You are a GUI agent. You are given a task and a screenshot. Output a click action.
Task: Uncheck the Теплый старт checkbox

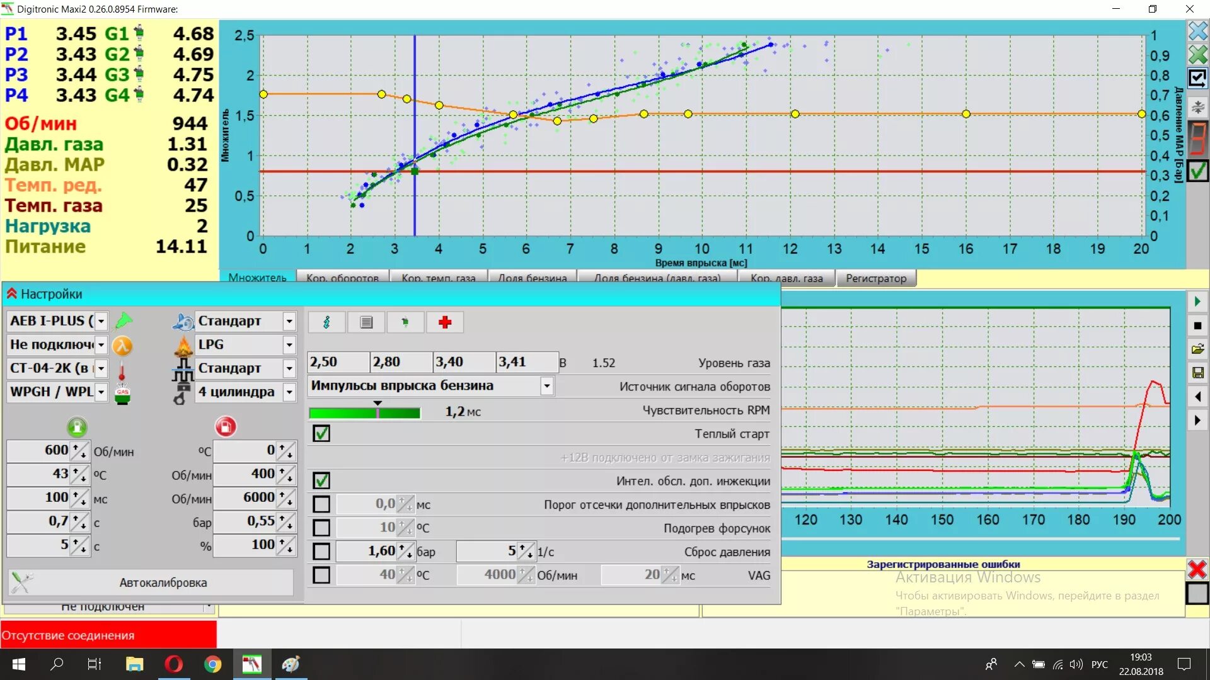321,433
